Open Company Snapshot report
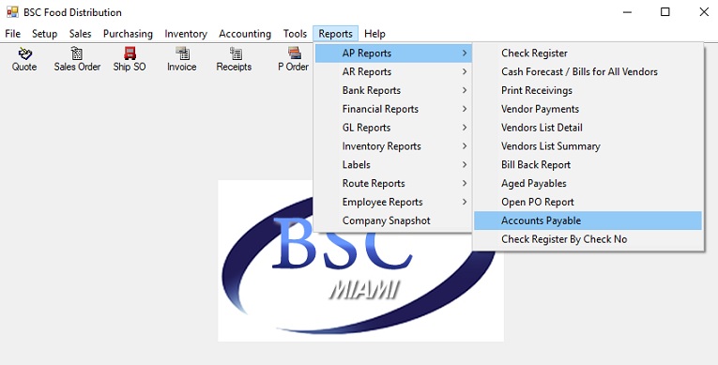The image size is (718, 365). click(393, 221)
